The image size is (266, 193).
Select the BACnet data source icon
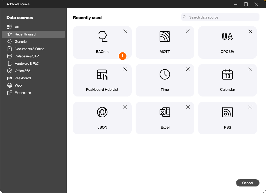click(x=103, y=37)
